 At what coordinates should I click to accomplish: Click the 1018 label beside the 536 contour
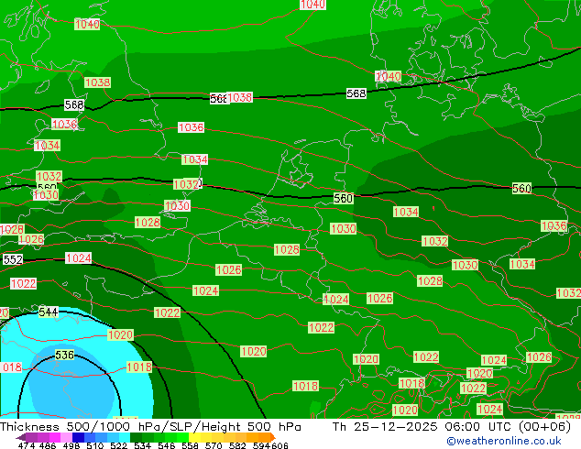click(x=139, y=367)
